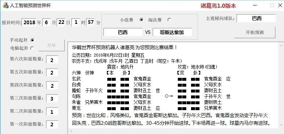Edit 第三次阳面数量 value field
This screenshot has width=284, height=134.
[x=52, y=99]
